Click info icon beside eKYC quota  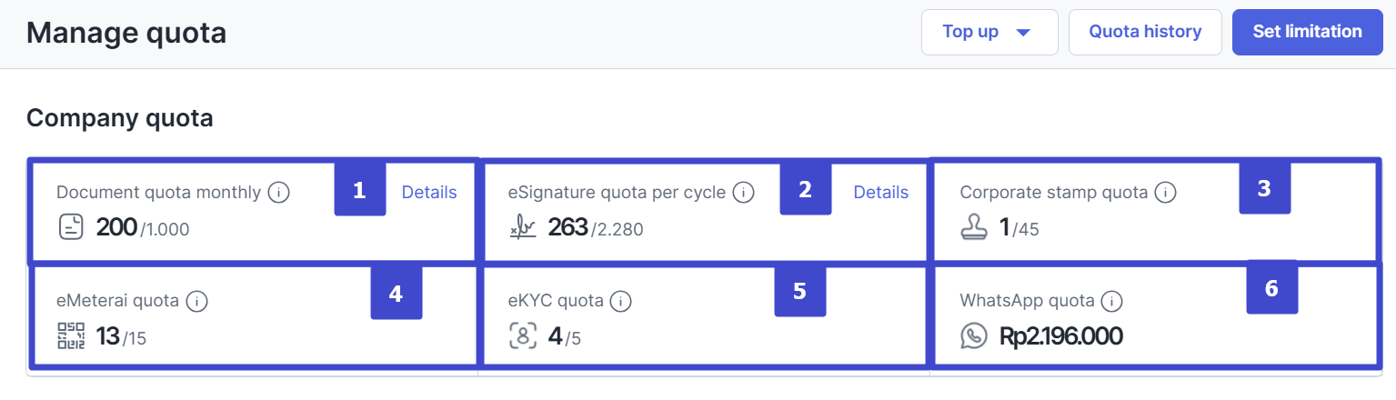point(621,301)
